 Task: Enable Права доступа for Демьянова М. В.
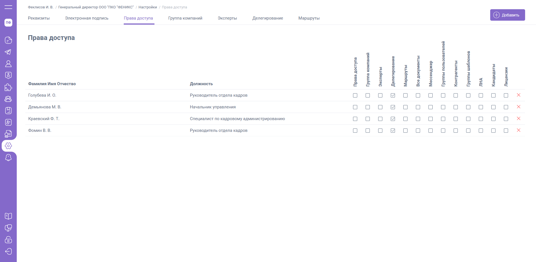[x=355, y=107]
